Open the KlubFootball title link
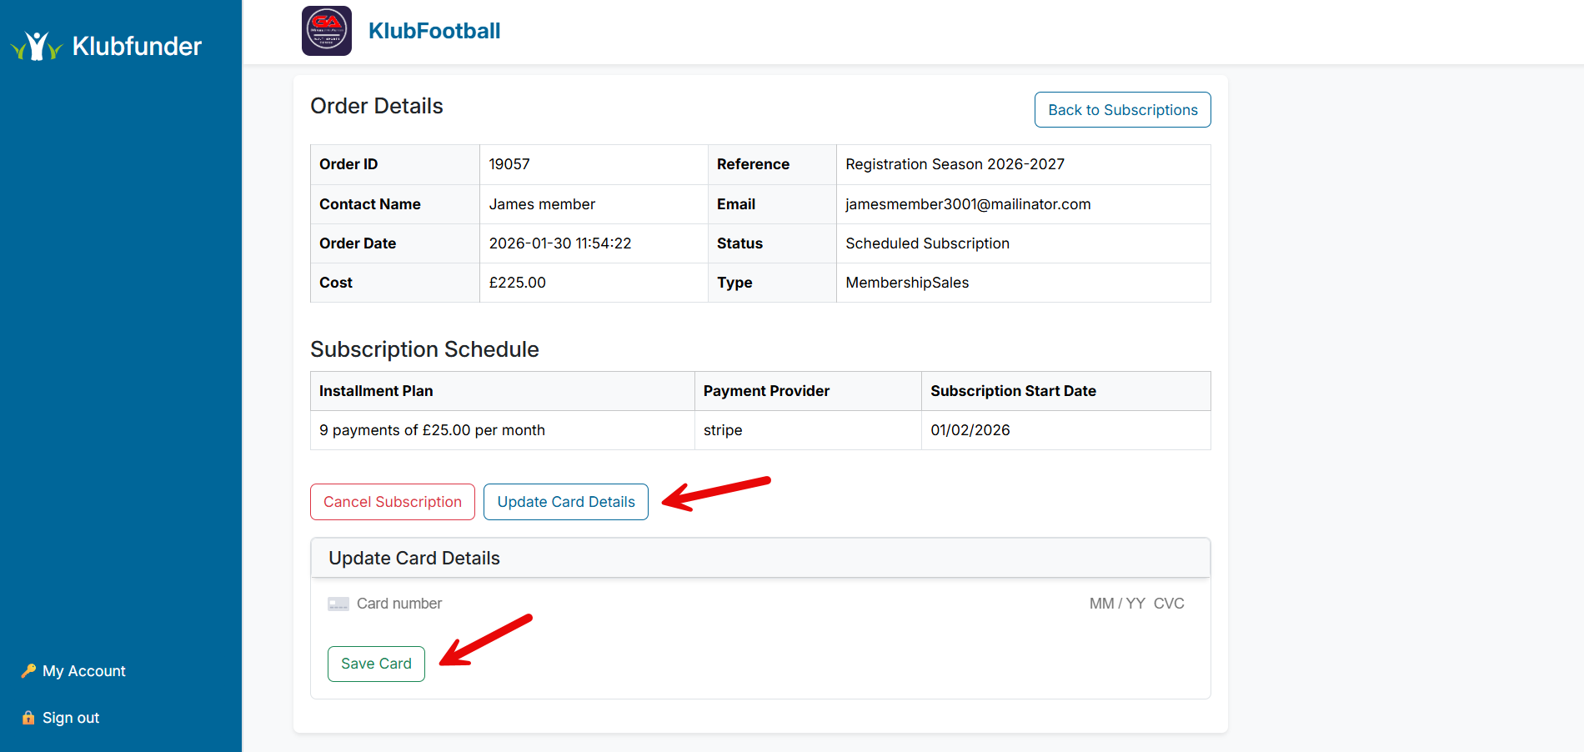 (434, 31)
